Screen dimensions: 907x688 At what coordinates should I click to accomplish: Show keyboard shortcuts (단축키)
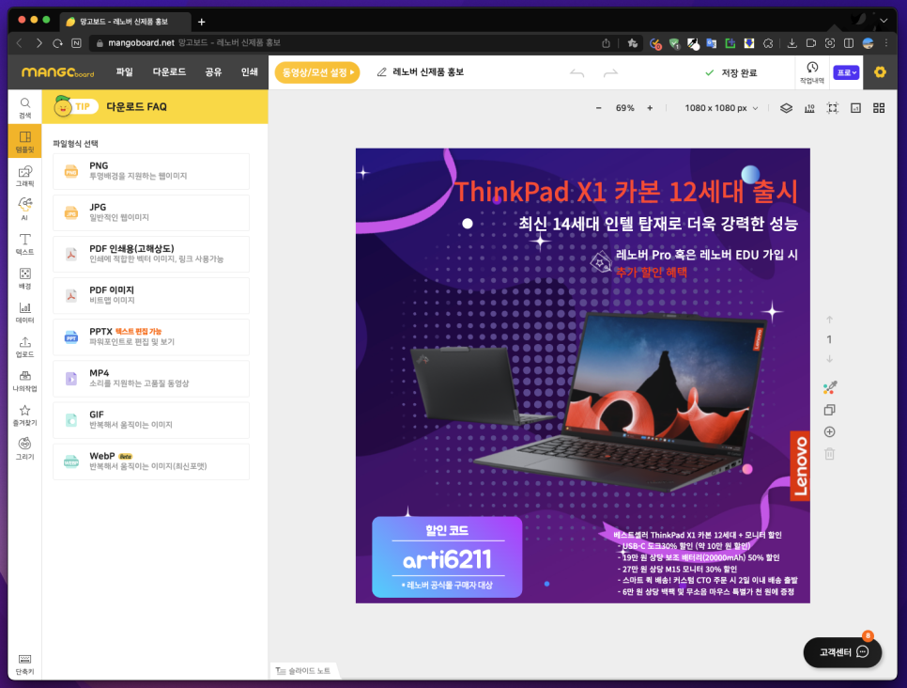click(24, 664)
